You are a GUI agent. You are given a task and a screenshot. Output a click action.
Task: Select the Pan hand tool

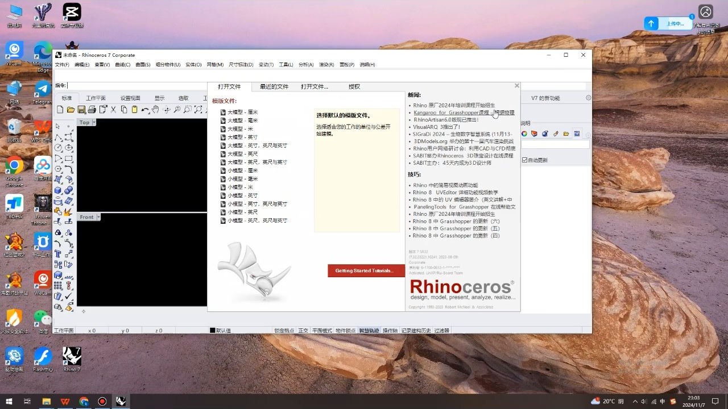155,109
